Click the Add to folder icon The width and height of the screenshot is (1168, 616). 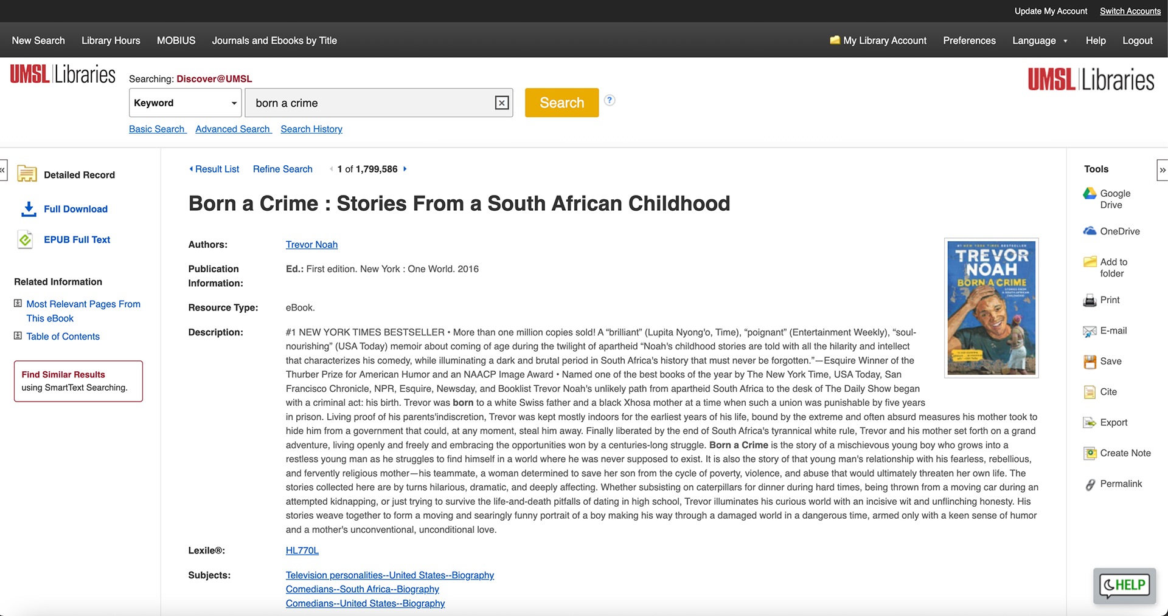pyautogui.click(x=1090, y=262)
